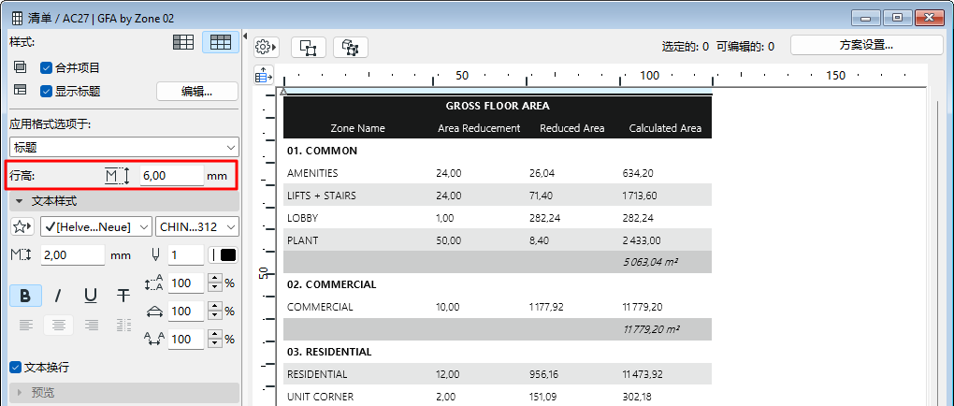Collapse the 文本样式 section
Image resolution: width=954 pixels, height=406 pixels.
pos(19,201)
